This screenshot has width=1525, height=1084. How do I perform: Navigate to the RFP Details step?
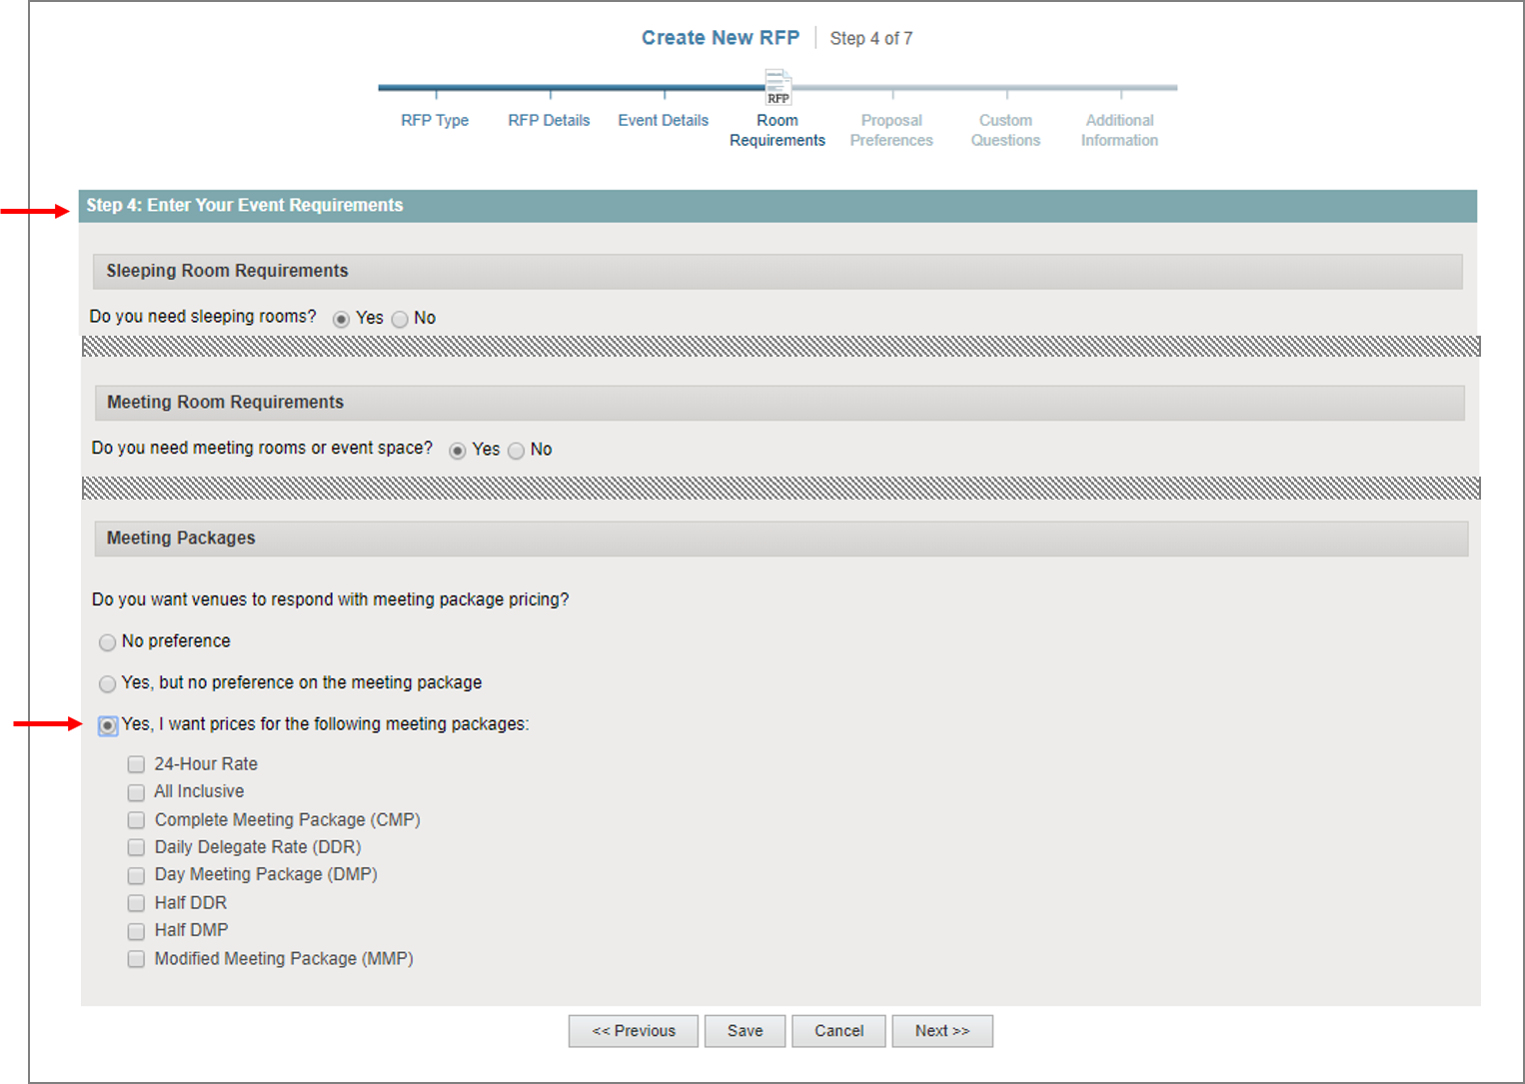(549, 120)
